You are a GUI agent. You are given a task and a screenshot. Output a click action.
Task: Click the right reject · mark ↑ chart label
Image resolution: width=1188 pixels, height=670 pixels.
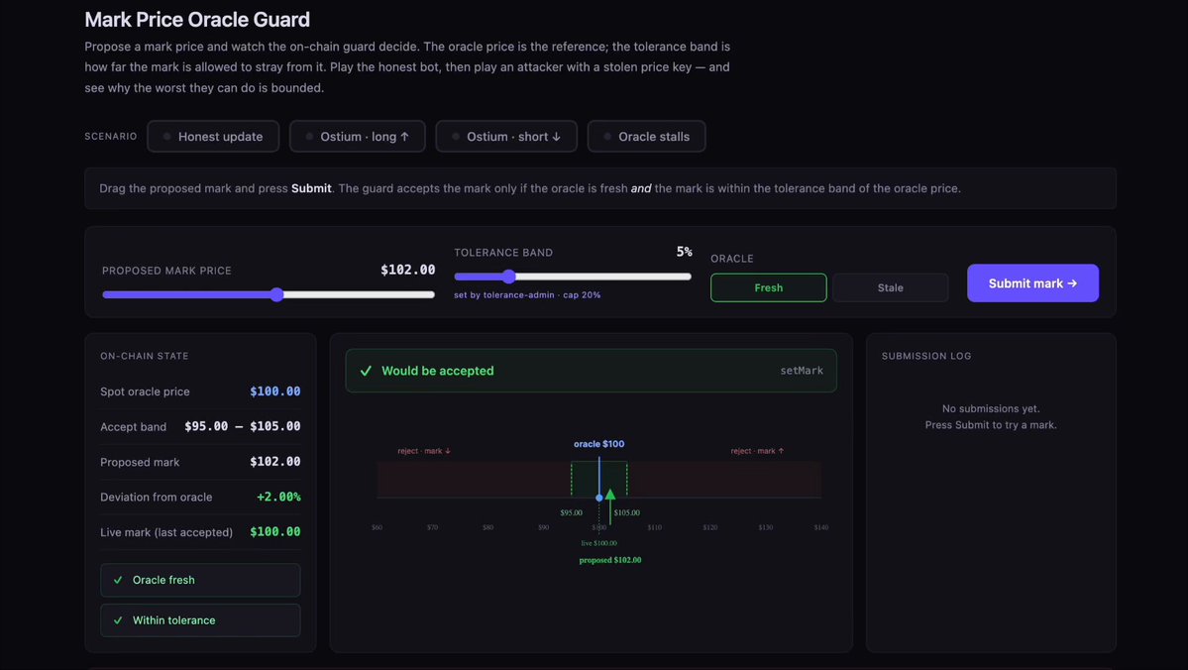click(758, 451)
